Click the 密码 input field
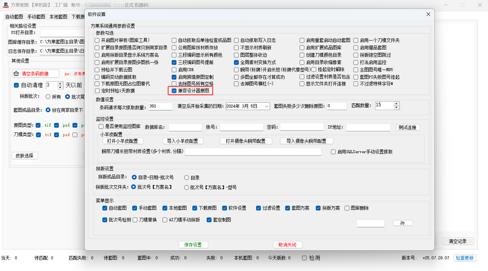Viewport: 488px width, 271px height. point(302,127)
